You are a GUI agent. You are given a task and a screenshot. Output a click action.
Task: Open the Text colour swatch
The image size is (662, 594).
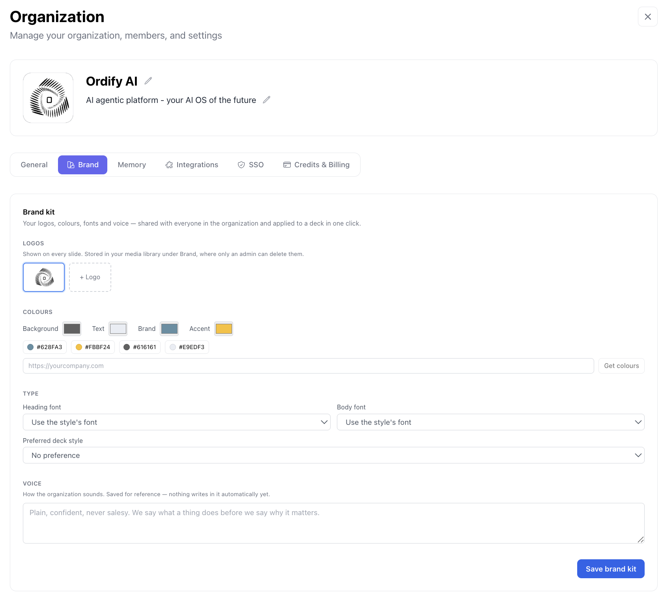coord(118,329)
